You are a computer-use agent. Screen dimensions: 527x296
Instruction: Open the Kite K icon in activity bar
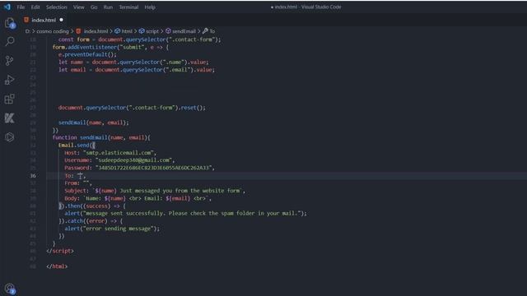point(9,118)
